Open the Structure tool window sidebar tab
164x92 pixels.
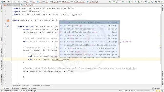pyautogui.click(x=1, y=41)
